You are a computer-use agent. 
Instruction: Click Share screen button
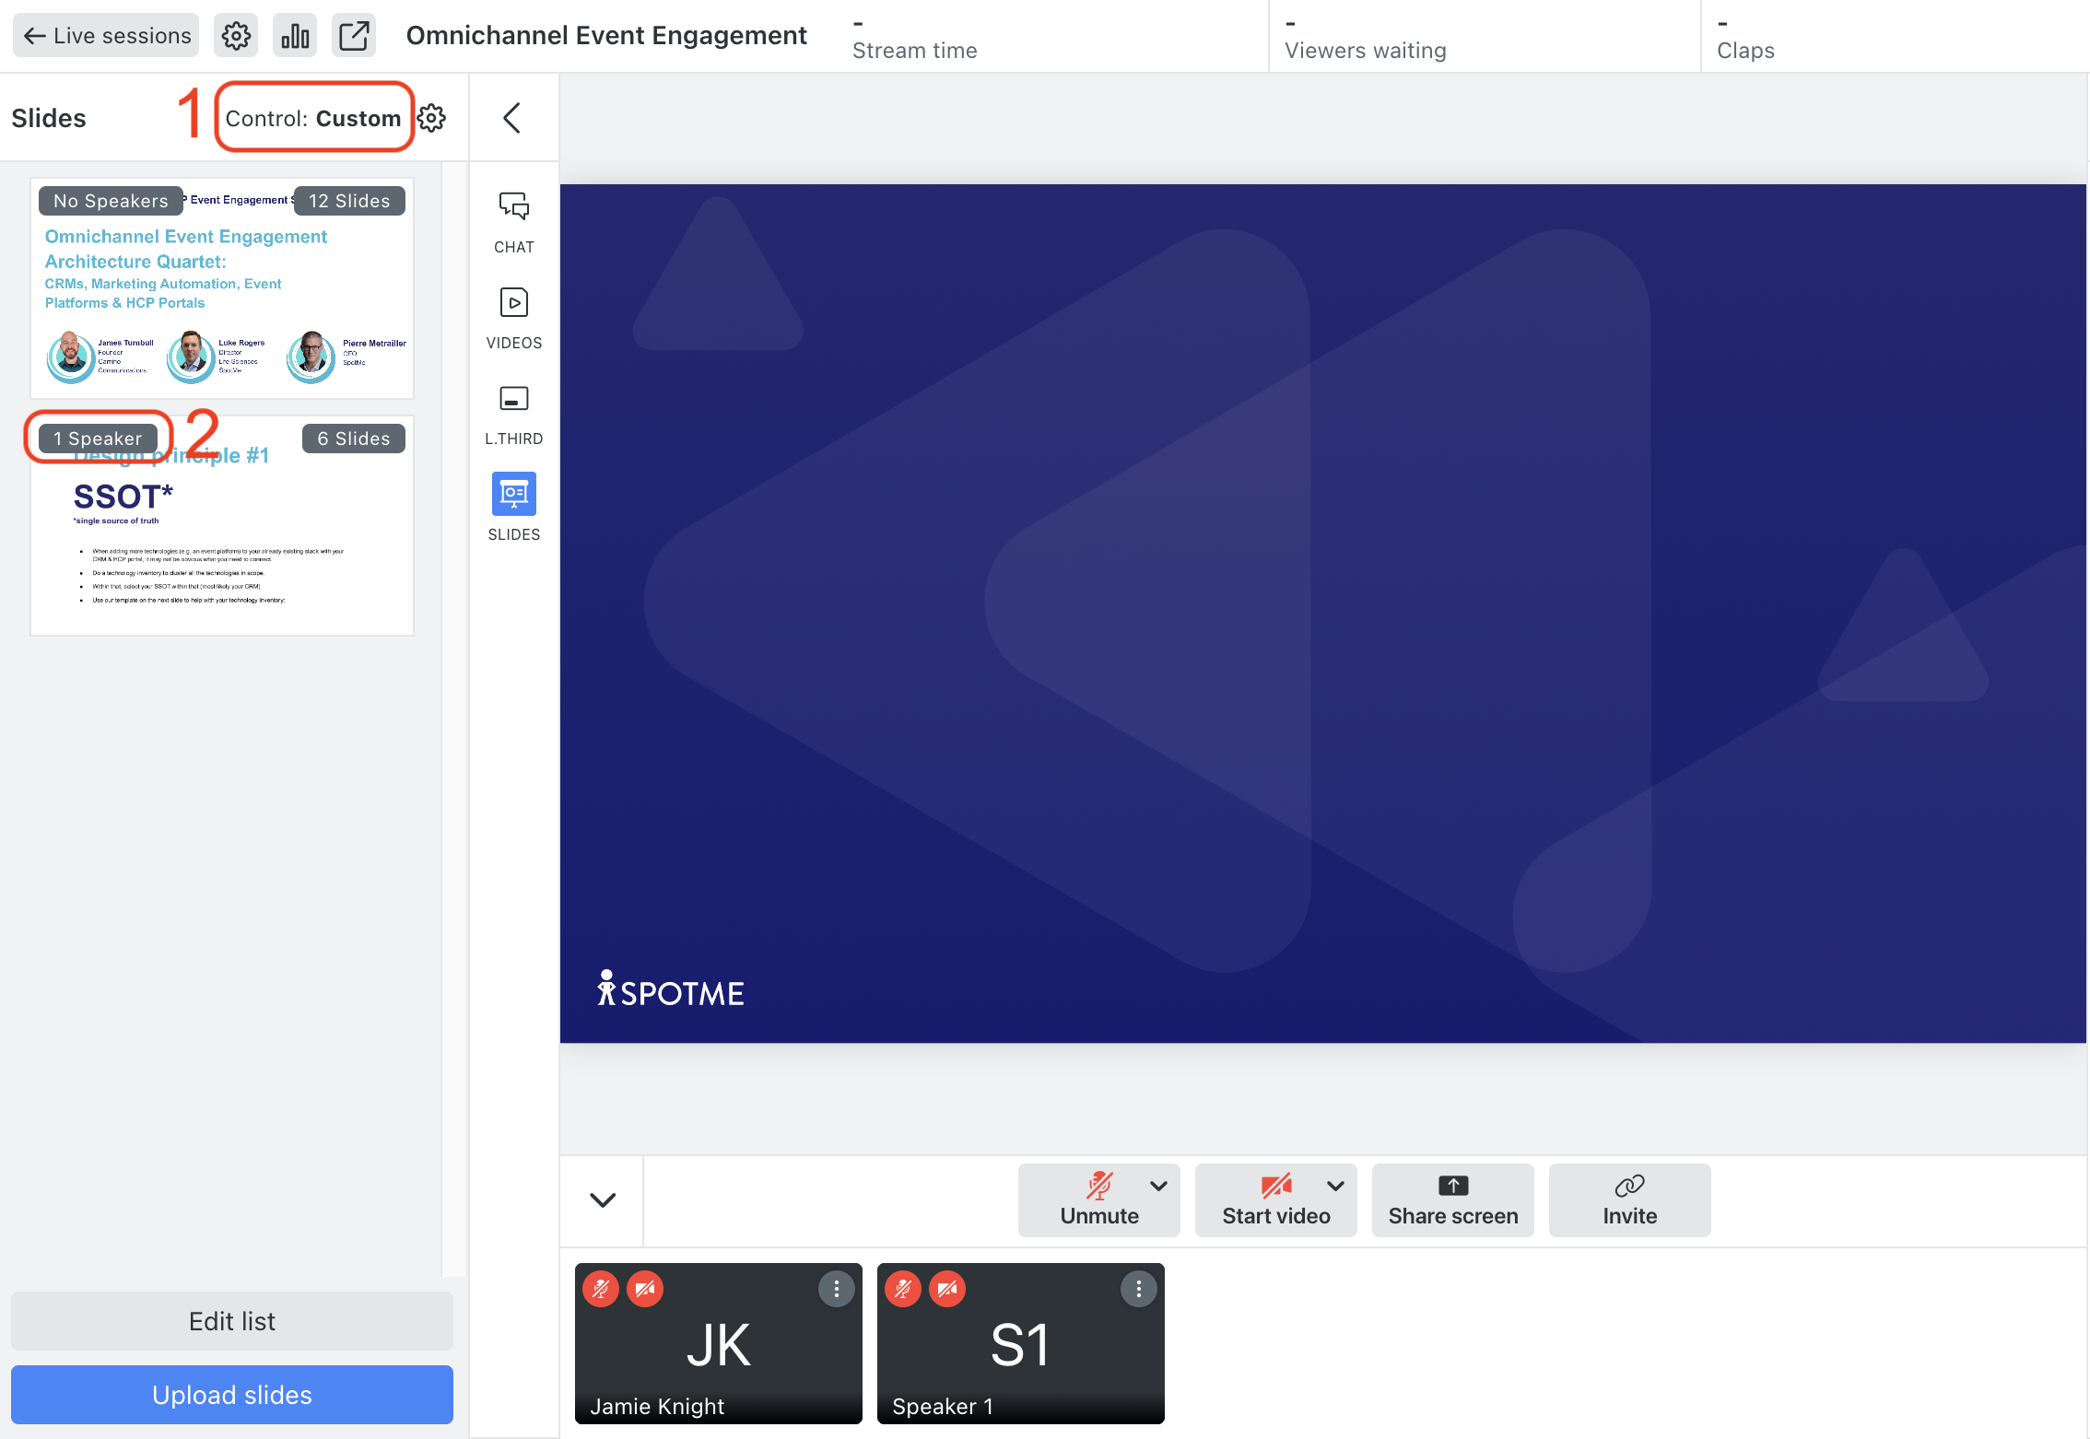(x=1453, y=1199)
